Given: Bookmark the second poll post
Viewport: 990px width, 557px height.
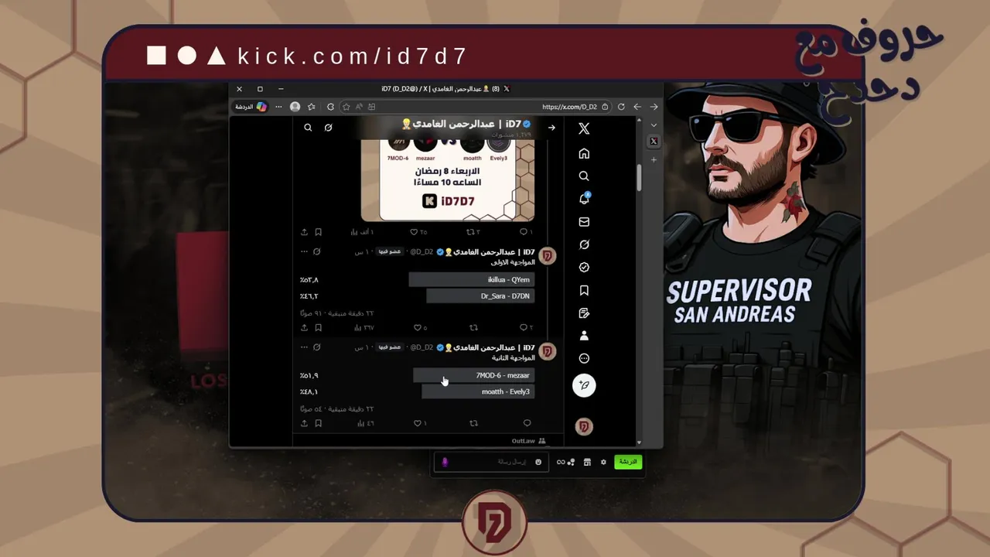Looking at the screenshot, I should coord(318,423).
